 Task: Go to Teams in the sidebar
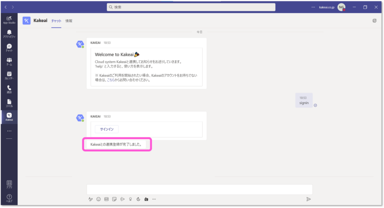(9, 62)
